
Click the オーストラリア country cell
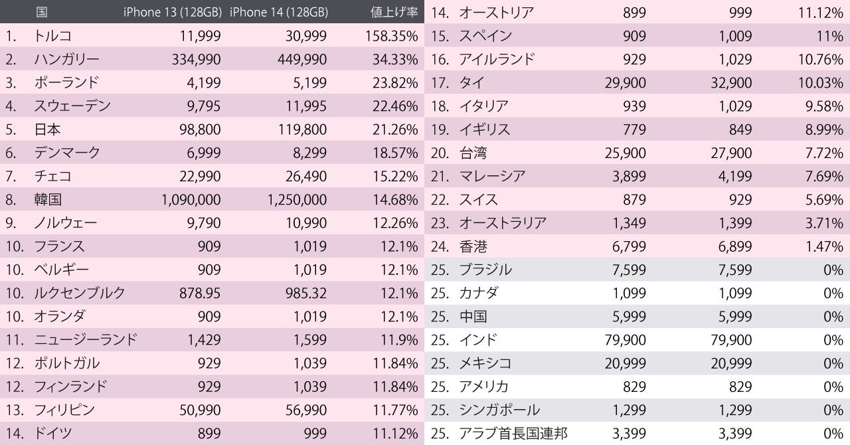(503, 223)
